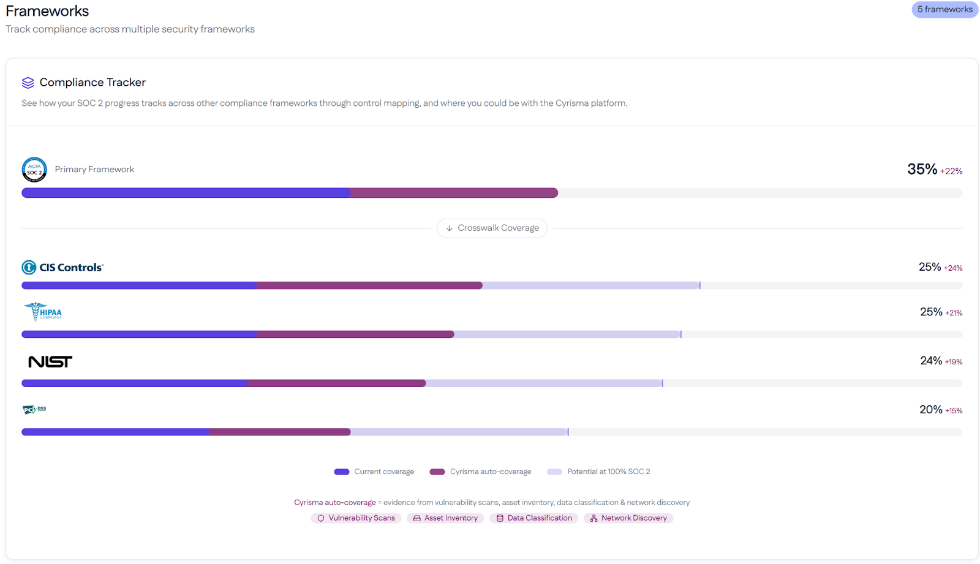Click the PCI DSS framework logo

click(x=34, y=409)
